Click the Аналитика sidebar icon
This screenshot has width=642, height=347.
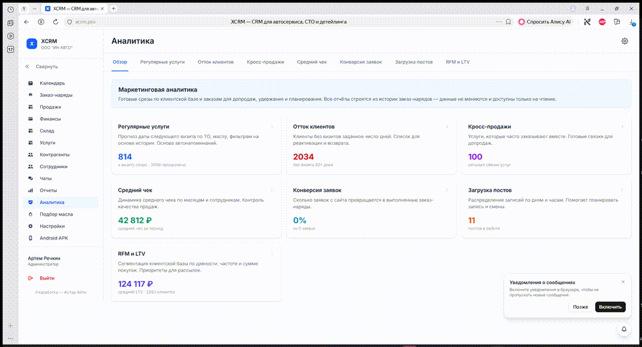tap(30, 202)
